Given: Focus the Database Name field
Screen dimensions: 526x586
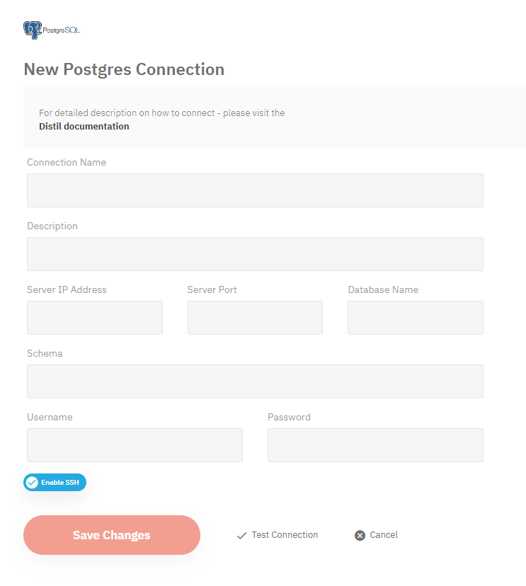Looking at the screenshot, I should pyautogui.click(x=416, y=318).
